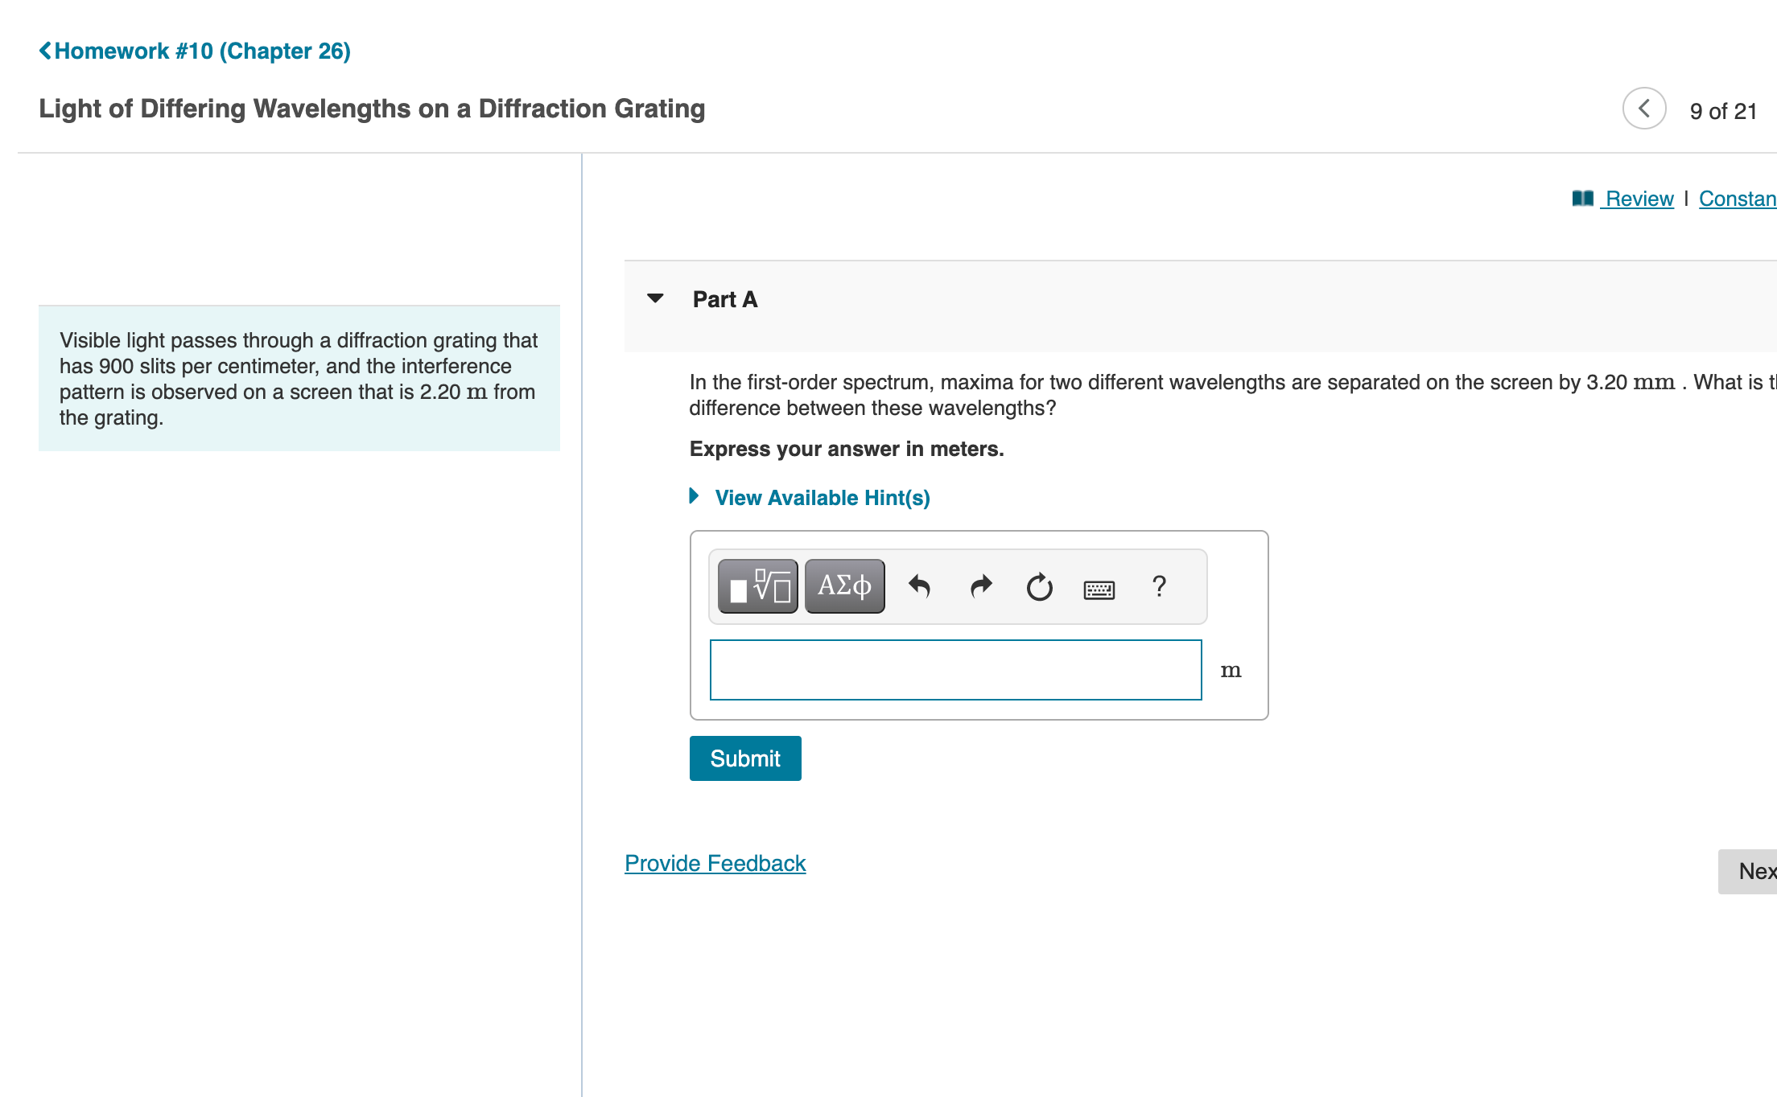Viewport: 1777px width, 1097px height.
Task: Click Provide Feedback link
Action: pos(715,863)
